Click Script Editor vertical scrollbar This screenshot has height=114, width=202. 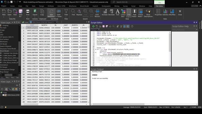(170, 48)
